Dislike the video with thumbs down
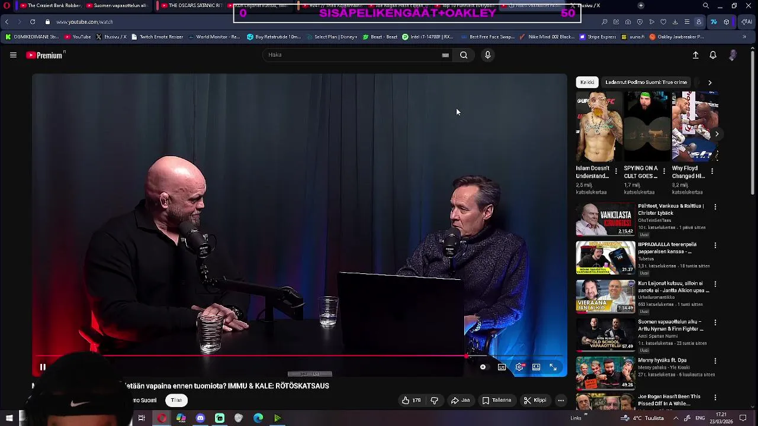This screenshot has width=758, height=426. 434,401
